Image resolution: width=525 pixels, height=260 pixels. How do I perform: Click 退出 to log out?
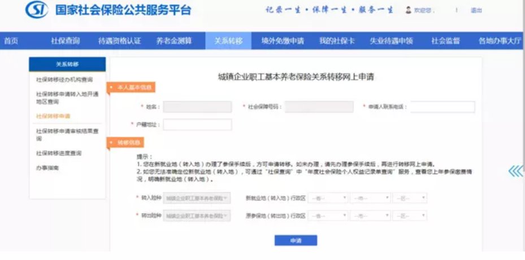[476, 10]
